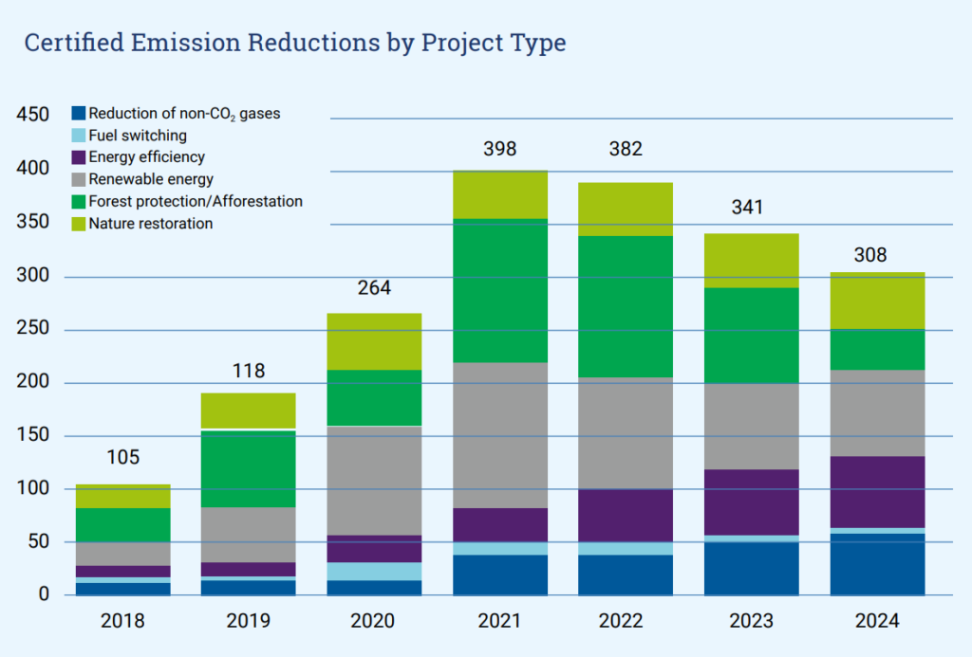Select the 264 data label above 2020 bar
Viewport: 972px width, 657px height.
374,288
